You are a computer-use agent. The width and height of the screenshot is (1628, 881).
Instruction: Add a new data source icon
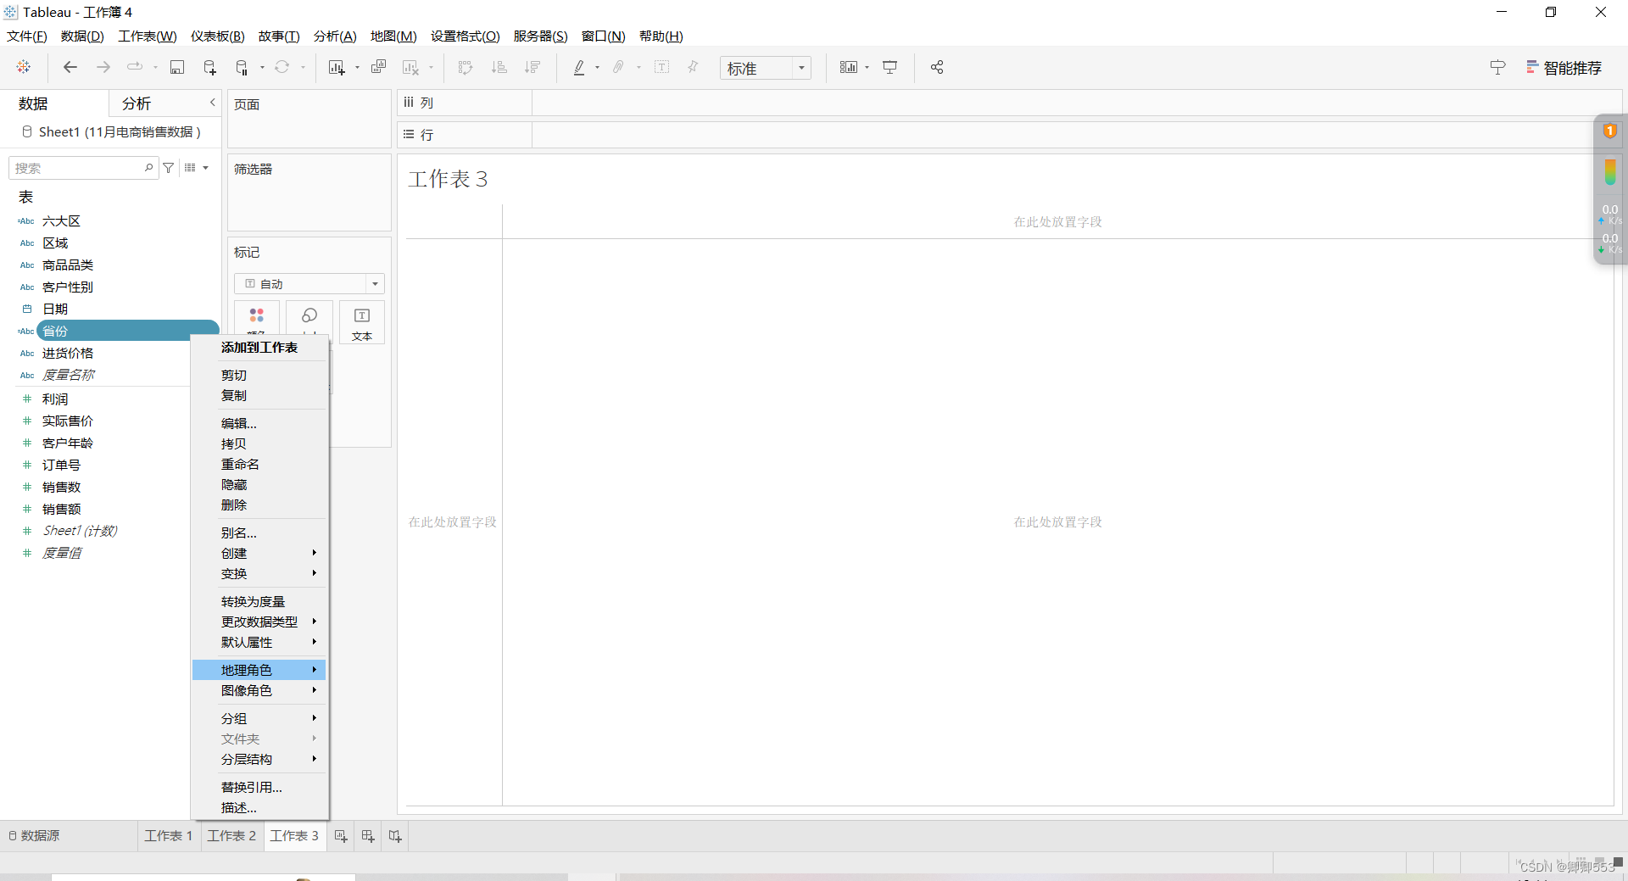(x=209, y=67)
